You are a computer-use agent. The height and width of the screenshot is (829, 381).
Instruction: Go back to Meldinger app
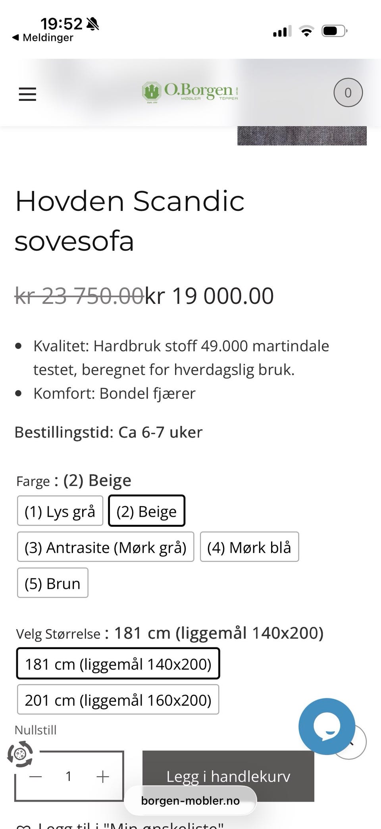click(43, 38)
